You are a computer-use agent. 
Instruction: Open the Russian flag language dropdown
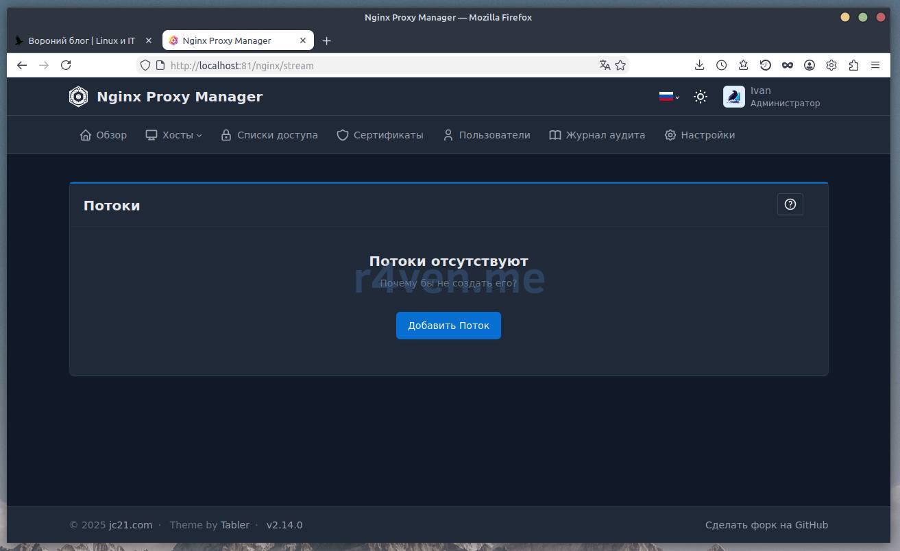click(668, 97)
